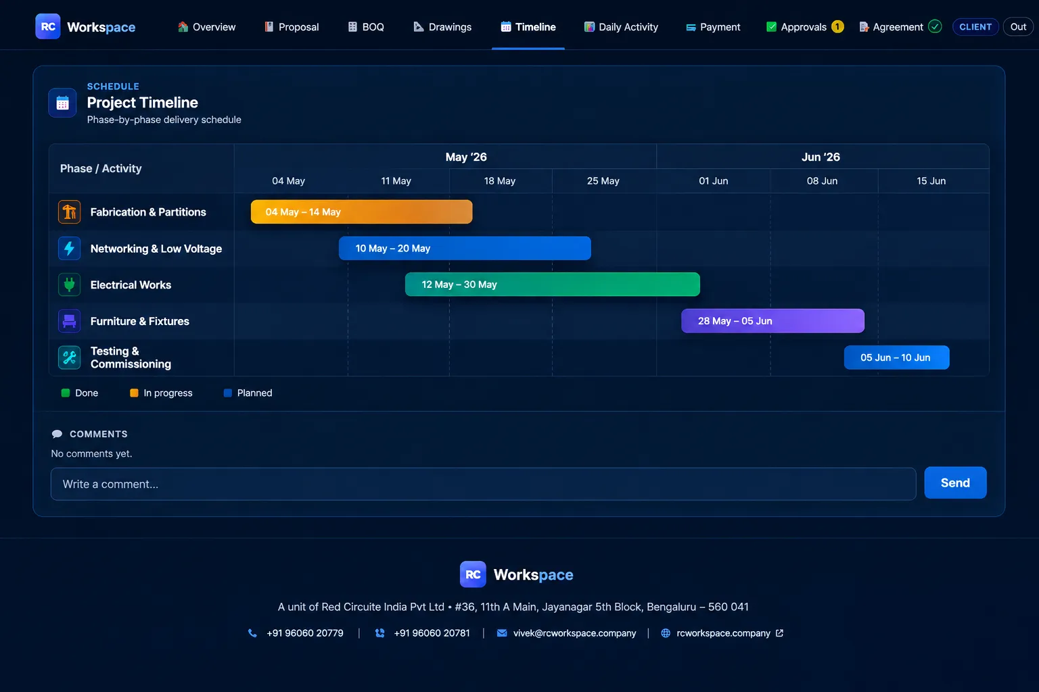This screenshot has height=692, width=1039.
Task: Click the Overview house icon
Action: pos(183,27)
